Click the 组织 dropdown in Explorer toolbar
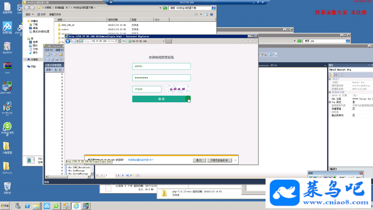The width and height of the screenshot is (373, 210). 30,15
